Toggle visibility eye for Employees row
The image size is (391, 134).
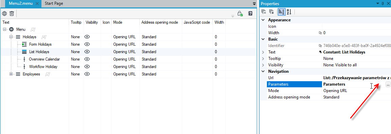pyautogui.click(x=87, y=74)
